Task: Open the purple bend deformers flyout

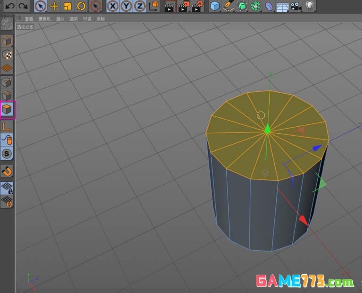Action: coord(269,6)
